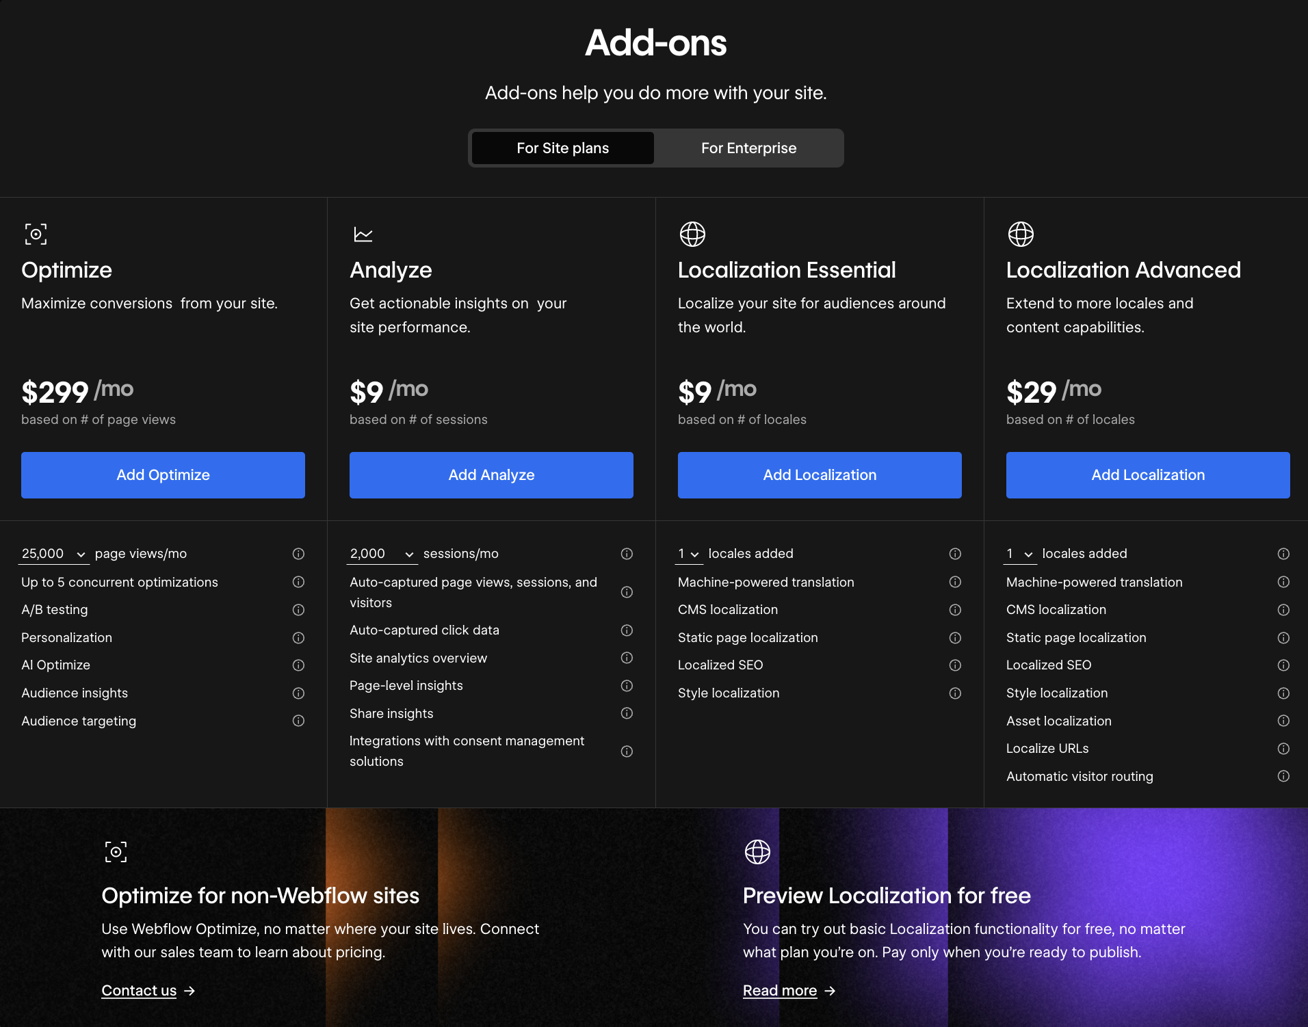Screen dimensions: 1308x1027
Task: Info icon for Localization Essential Style localization
Action: [x=955, y=693]
